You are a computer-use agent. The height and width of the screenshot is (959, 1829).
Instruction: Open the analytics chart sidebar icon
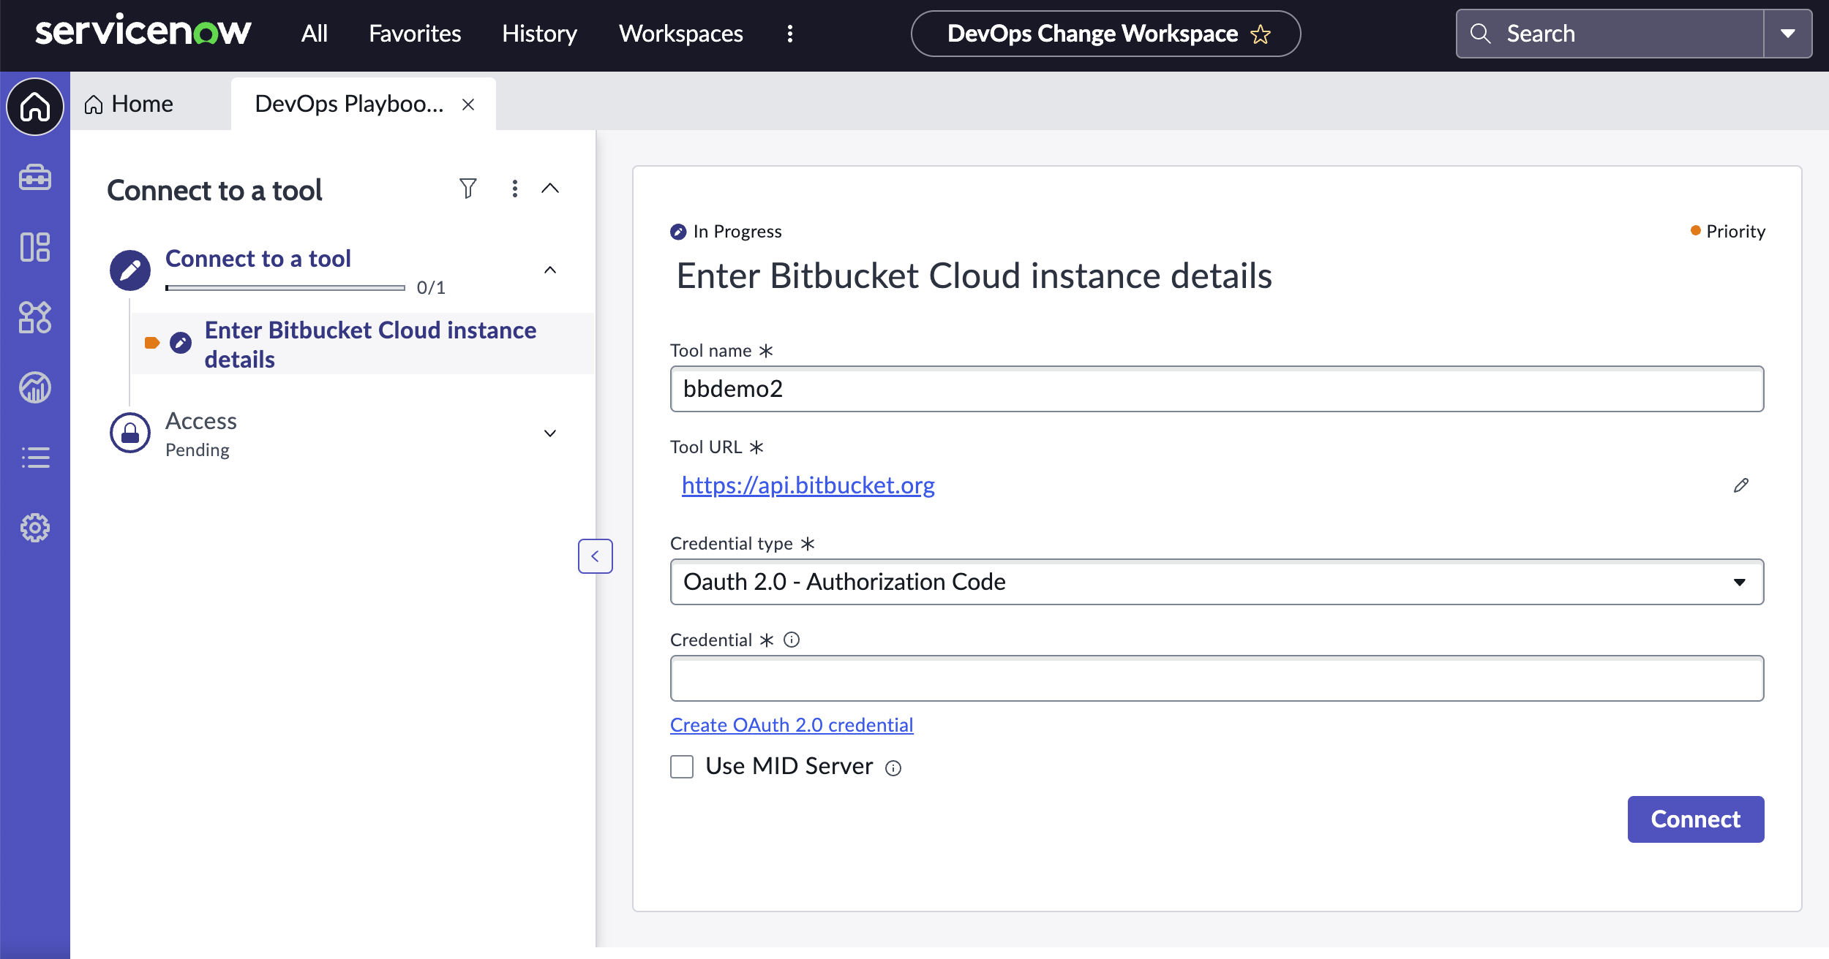click(x=35, y=387)
